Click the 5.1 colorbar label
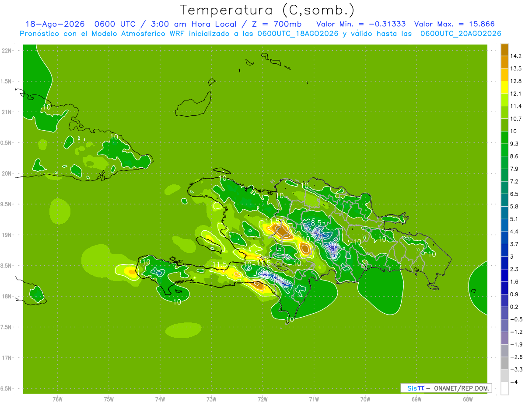525x405 pixels. click(515, 219)
